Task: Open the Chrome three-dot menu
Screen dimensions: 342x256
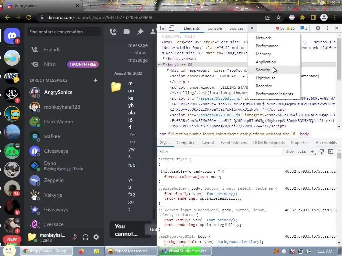Action: click(x=335, y=17)
